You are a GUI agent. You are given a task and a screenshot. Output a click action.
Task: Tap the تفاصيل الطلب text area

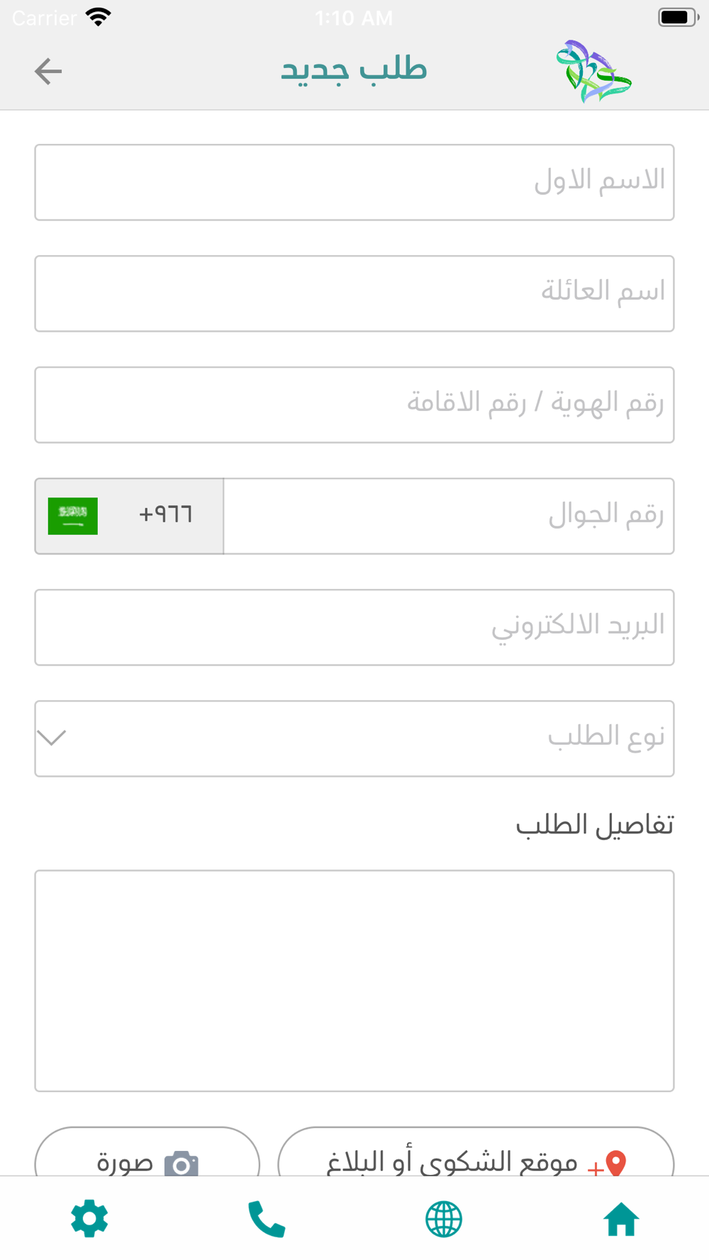[x=354, y=980]
